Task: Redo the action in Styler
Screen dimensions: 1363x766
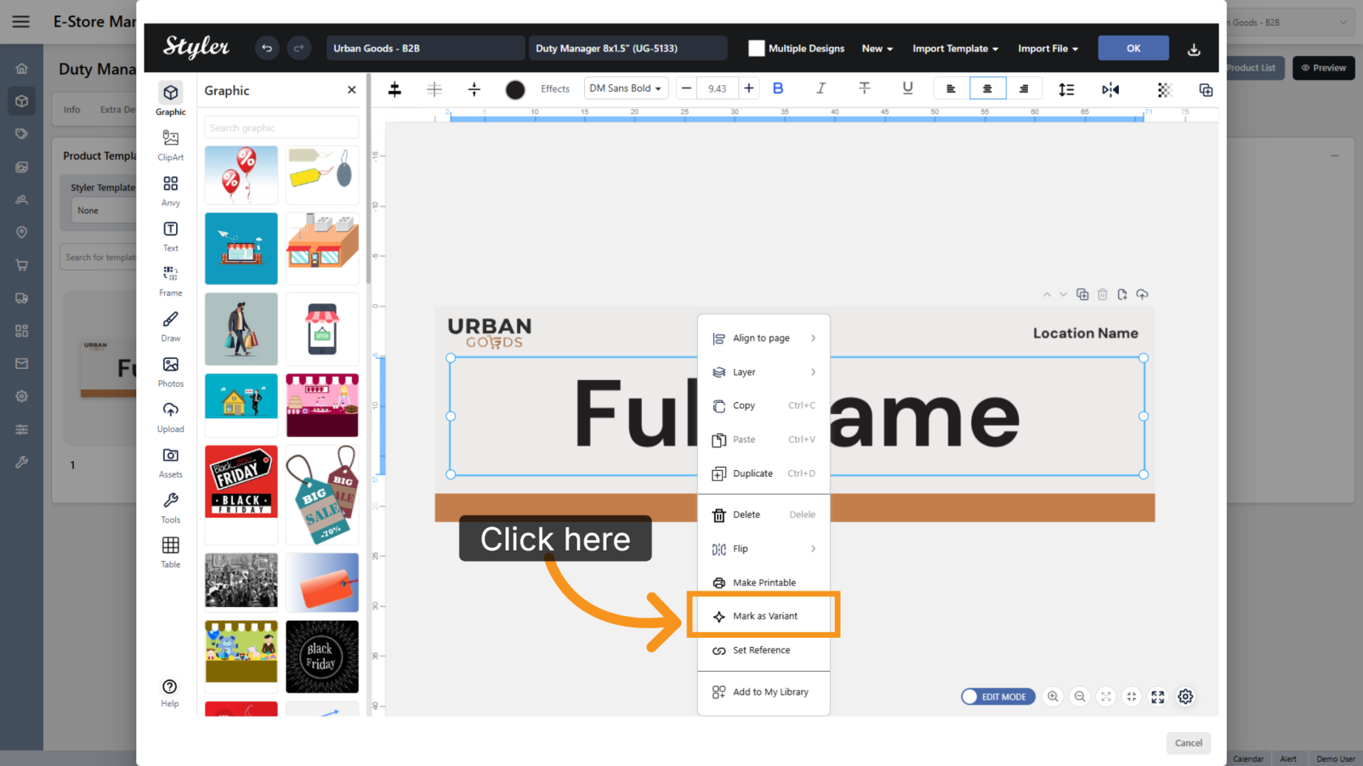Action: pyautogui.click(x=299, y=49)
